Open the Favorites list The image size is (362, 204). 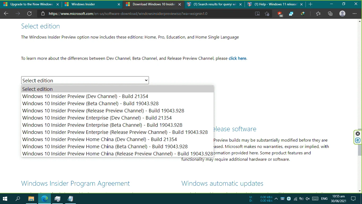click(x=318, y=14)
